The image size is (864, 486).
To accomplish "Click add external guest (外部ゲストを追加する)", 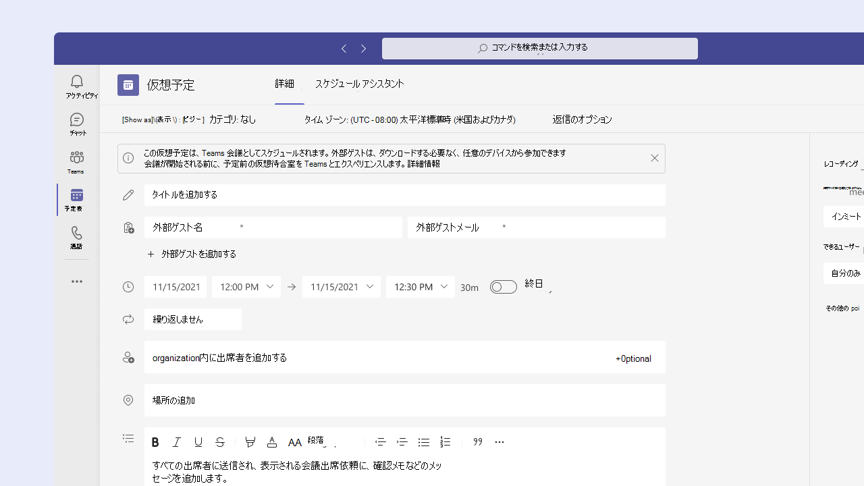I will [192, 254].
